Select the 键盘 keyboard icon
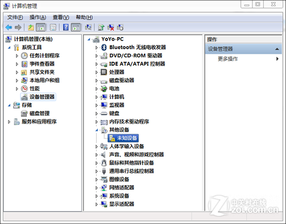 pos(104,113)
